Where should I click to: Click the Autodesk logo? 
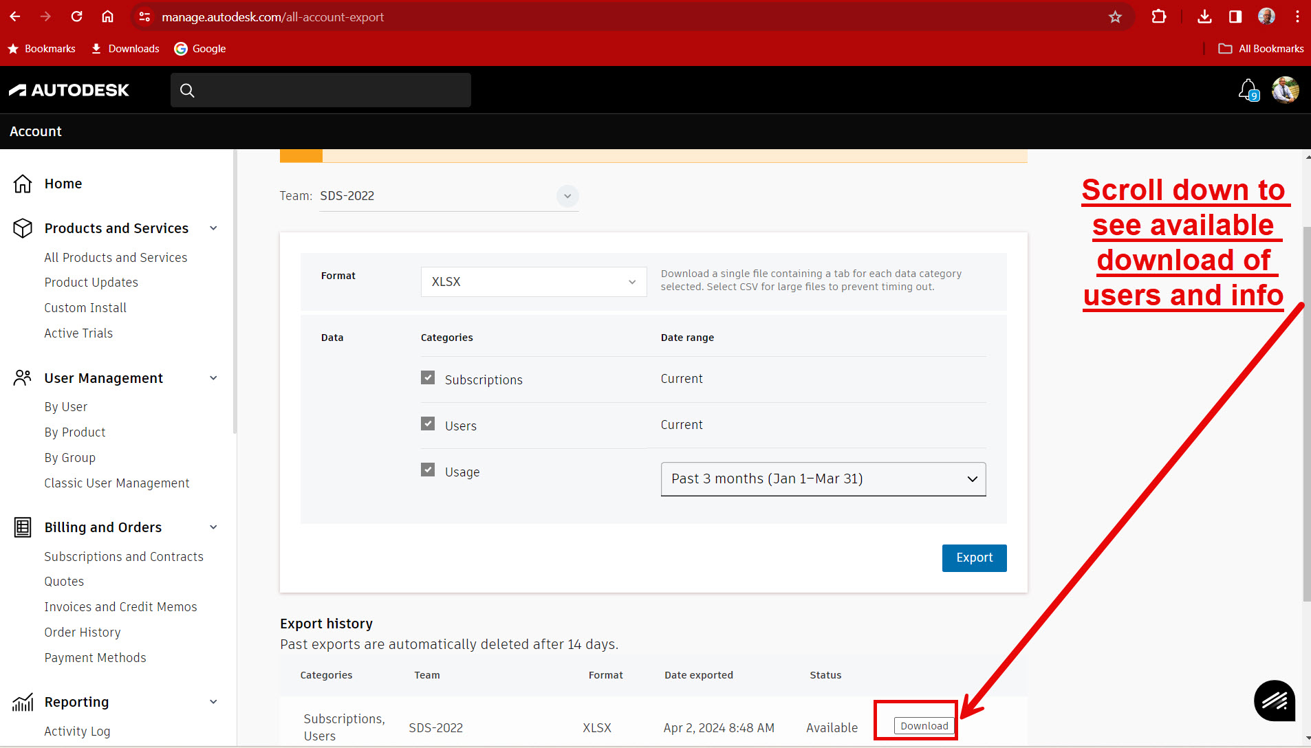tap(69, 90)
